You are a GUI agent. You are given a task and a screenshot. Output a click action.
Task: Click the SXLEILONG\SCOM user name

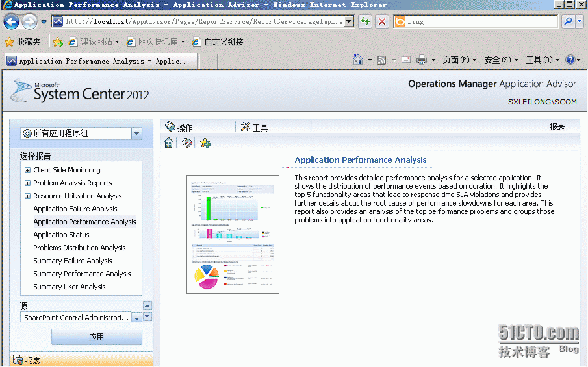[543, 102]
